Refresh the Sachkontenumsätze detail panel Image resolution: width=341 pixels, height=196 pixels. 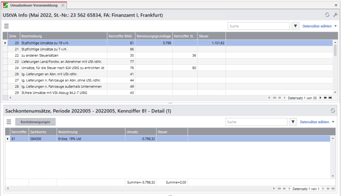(x=332, y=110)
